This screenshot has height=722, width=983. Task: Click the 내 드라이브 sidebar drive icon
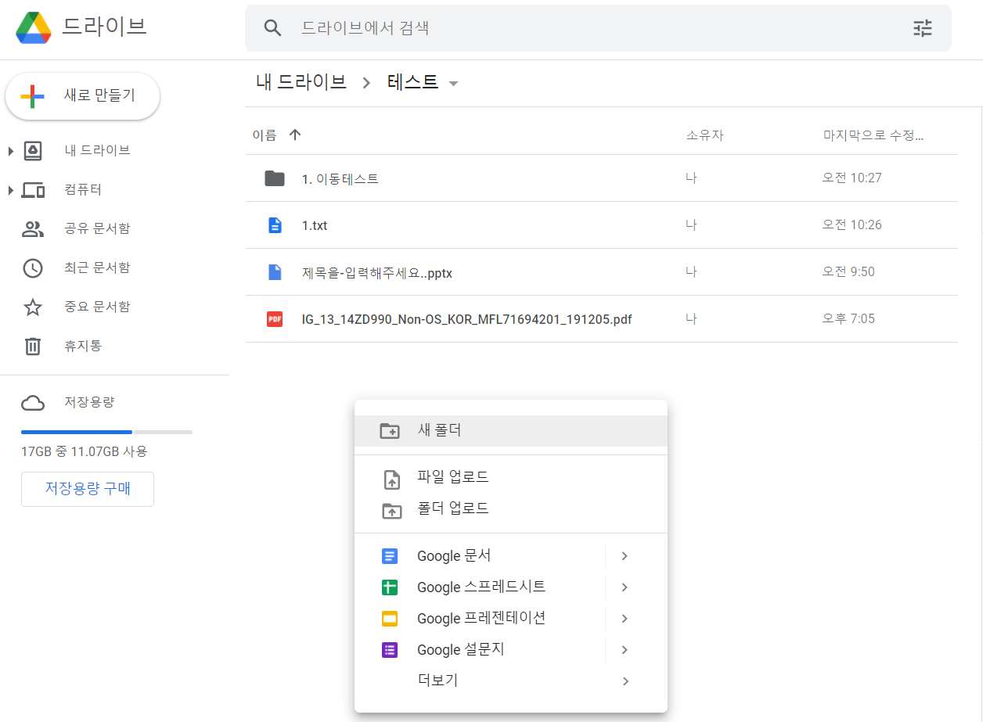pyautogui.click(x=33, y=150)
